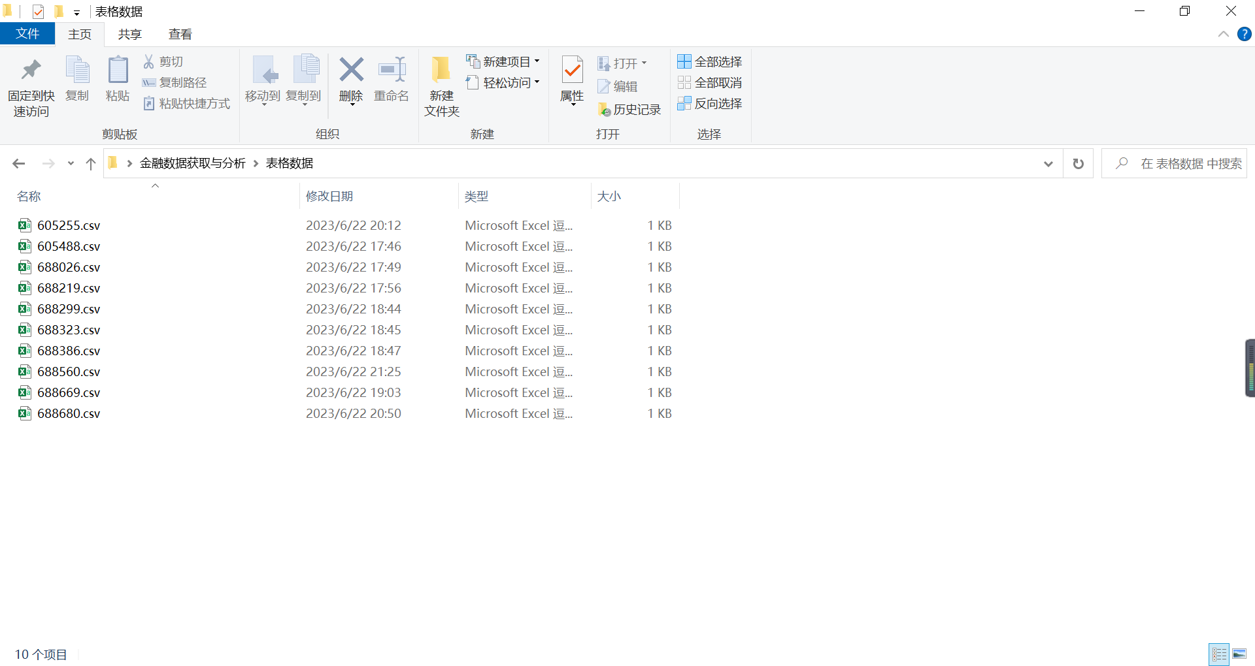Click the History (历史记录) icon
The image size is (1255, 666).
point(604,110)
